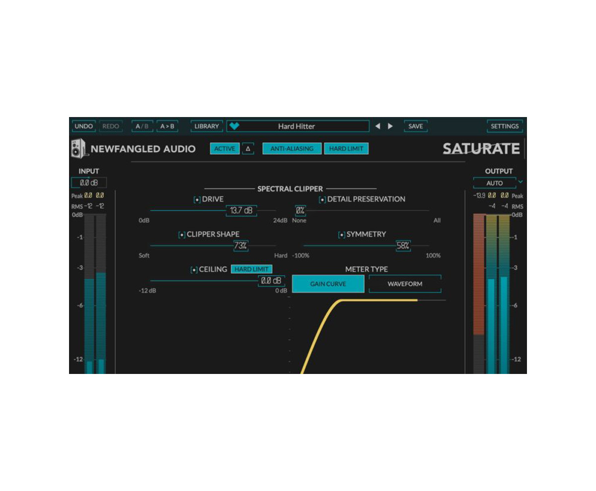The image size is (596, 491).
Task: Disable Anti-Aliasing
Action: [x=291, y=148]
